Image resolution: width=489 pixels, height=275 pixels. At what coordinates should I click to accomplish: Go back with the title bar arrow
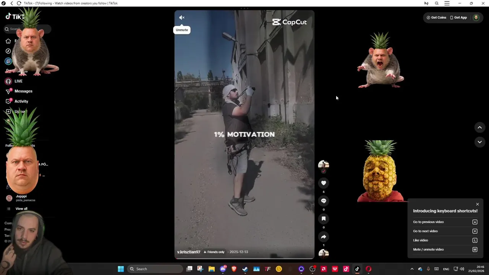(11, 3)
